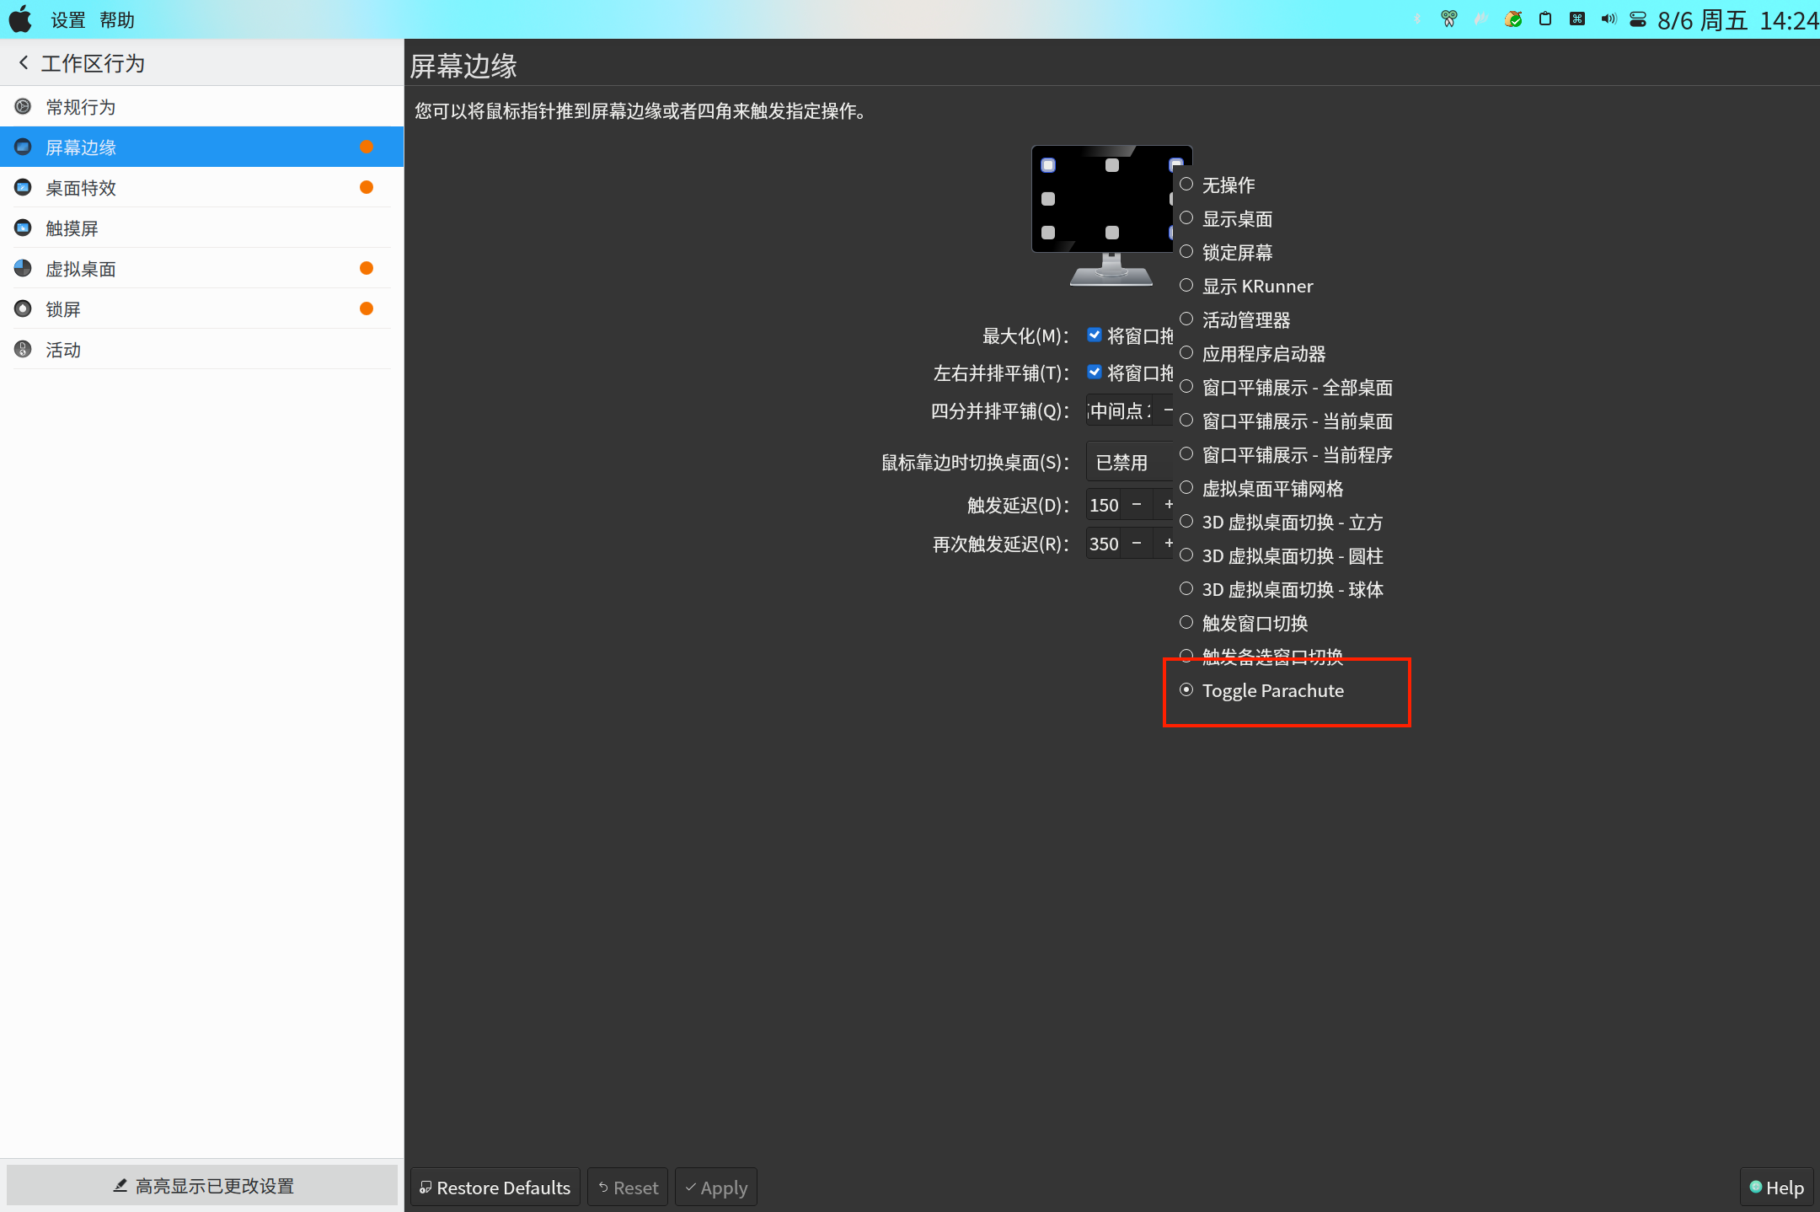Decrease 触发延迟 using the minus stepper
The height and width of the screenshot is (1212, 1820).
pyautogui.click(x=1137, y=504)
